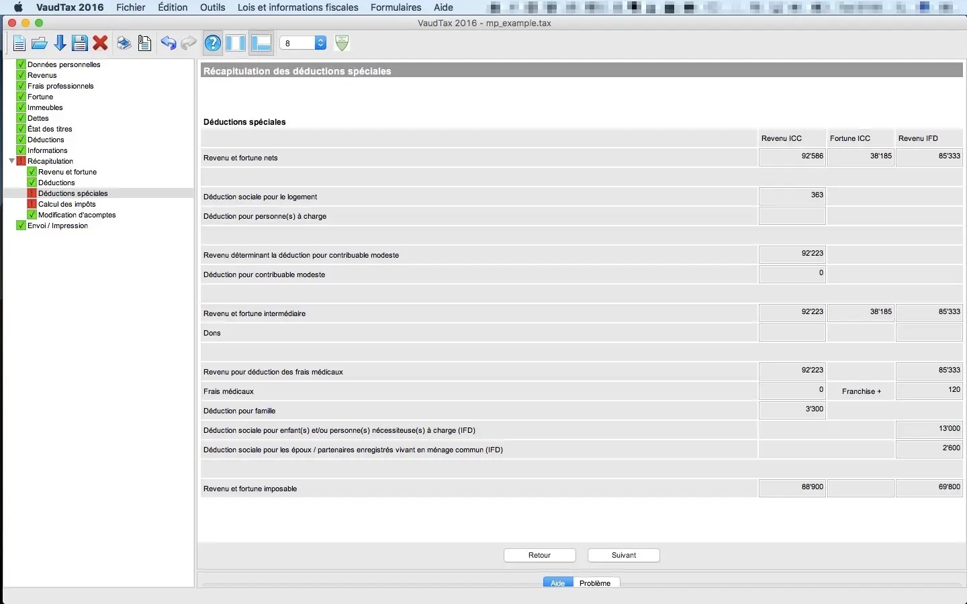Select Récapitulation in the tree
This screenshot has height=604, width=967.
tap(50, 161)
